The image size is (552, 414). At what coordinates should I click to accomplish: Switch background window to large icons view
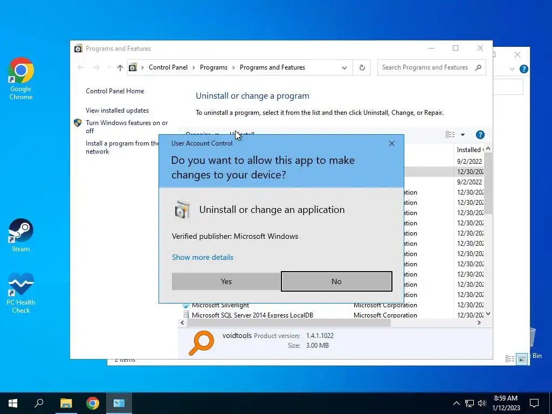pos(522,359)
